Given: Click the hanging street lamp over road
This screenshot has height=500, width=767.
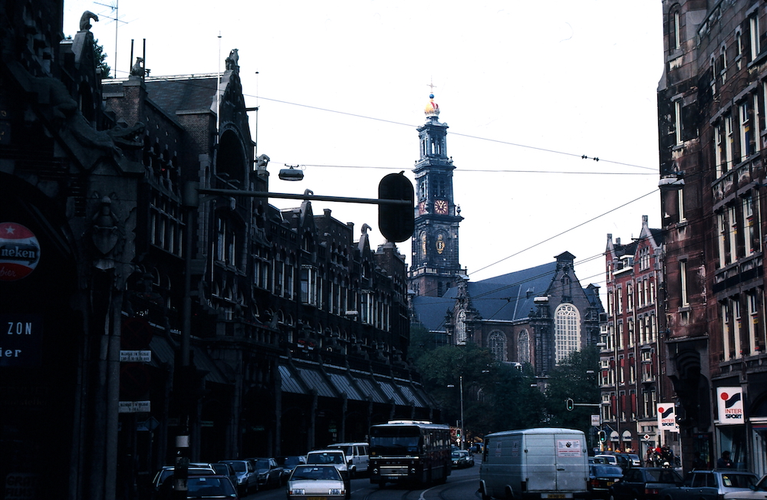Looking at the screenshot, I should (x=291, y=173).
